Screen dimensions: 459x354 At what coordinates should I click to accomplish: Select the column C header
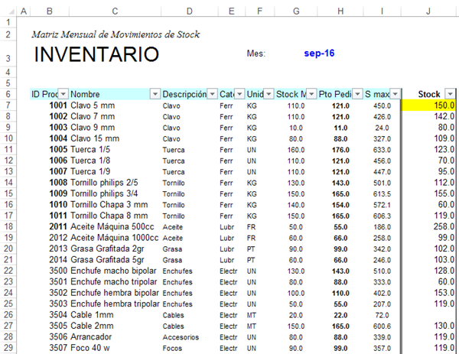tap(115, 11)
